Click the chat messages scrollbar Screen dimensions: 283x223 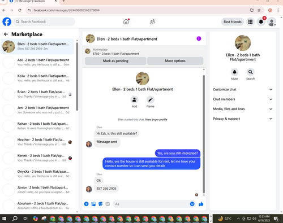(204, 134)
